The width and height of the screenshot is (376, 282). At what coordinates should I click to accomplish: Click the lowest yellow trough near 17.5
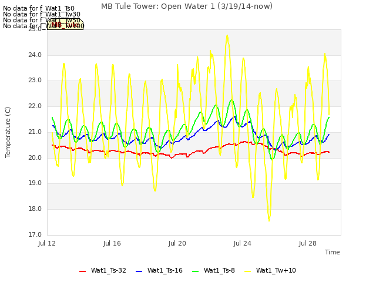click(x=269, y=220)
